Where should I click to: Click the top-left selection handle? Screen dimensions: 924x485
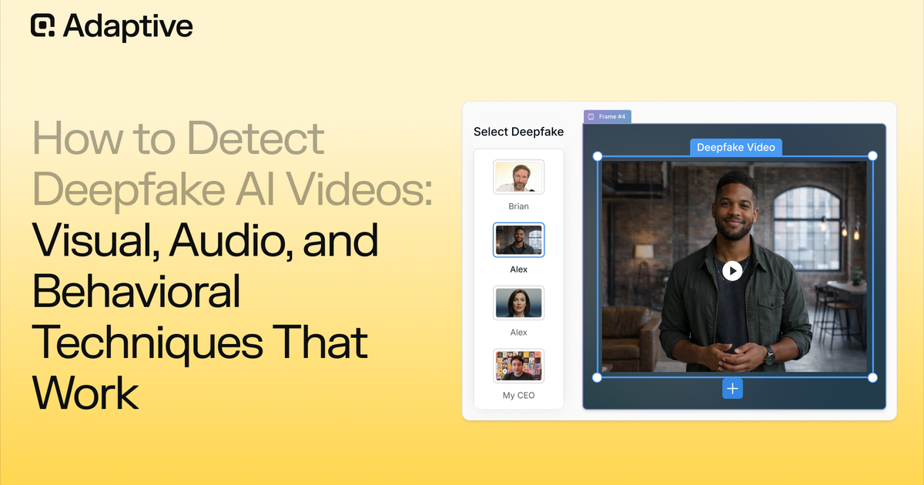point(597,156)
